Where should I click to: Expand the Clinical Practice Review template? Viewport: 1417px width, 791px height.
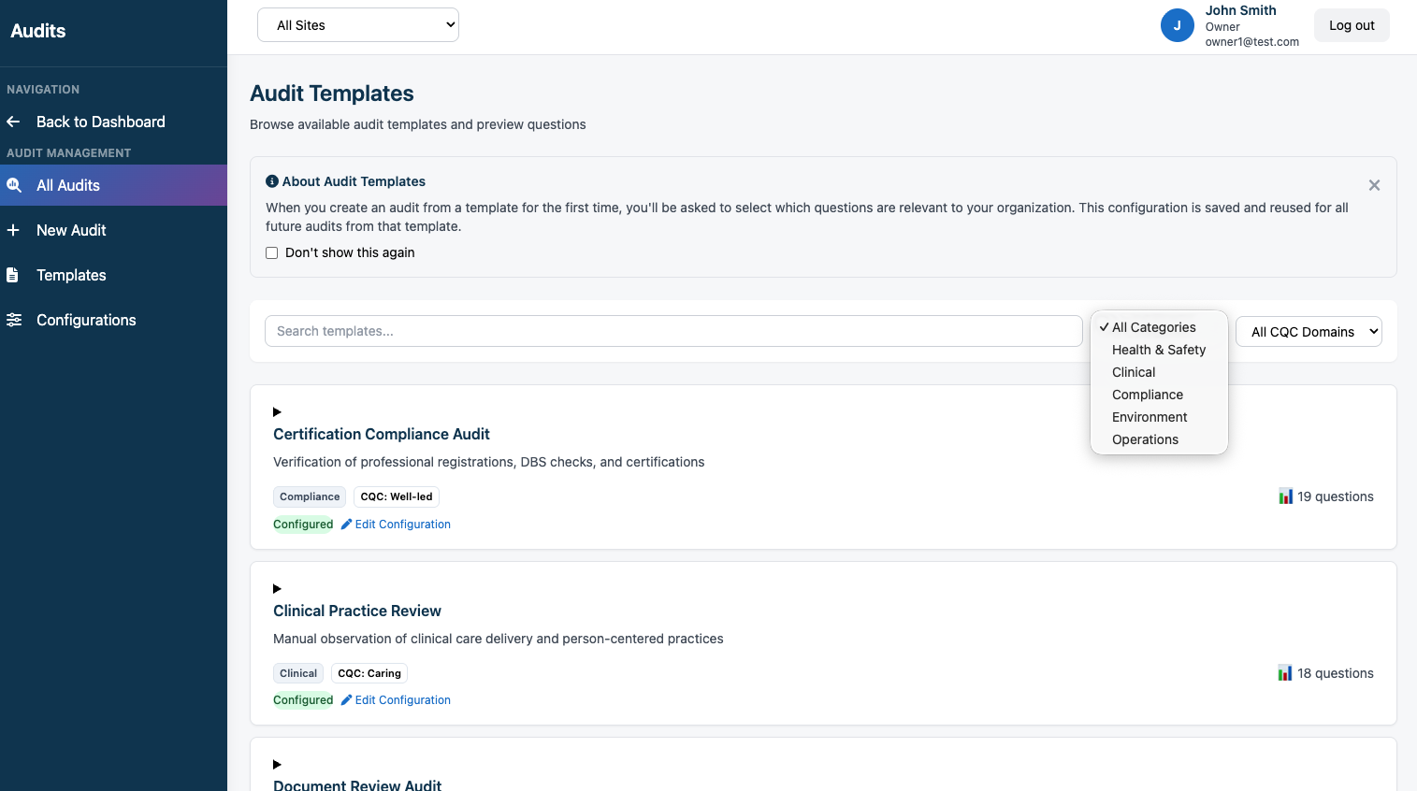coord(277,589)
